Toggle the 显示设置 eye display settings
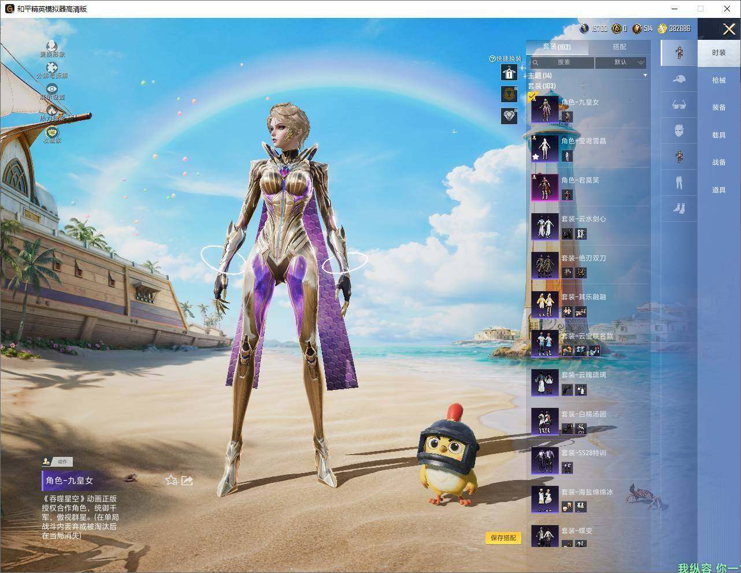The image size is (741, 573). [52, 88]
